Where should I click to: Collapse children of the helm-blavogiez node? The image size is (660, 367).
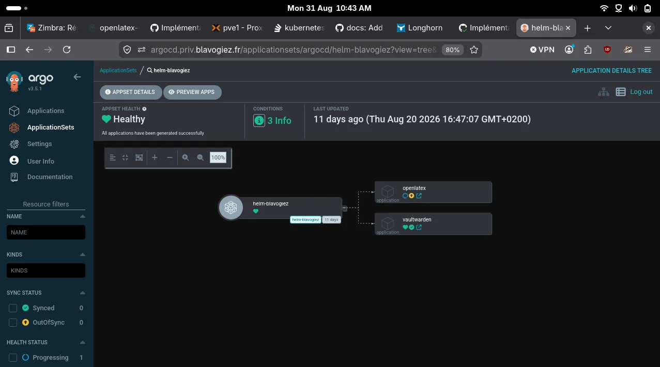345,208
